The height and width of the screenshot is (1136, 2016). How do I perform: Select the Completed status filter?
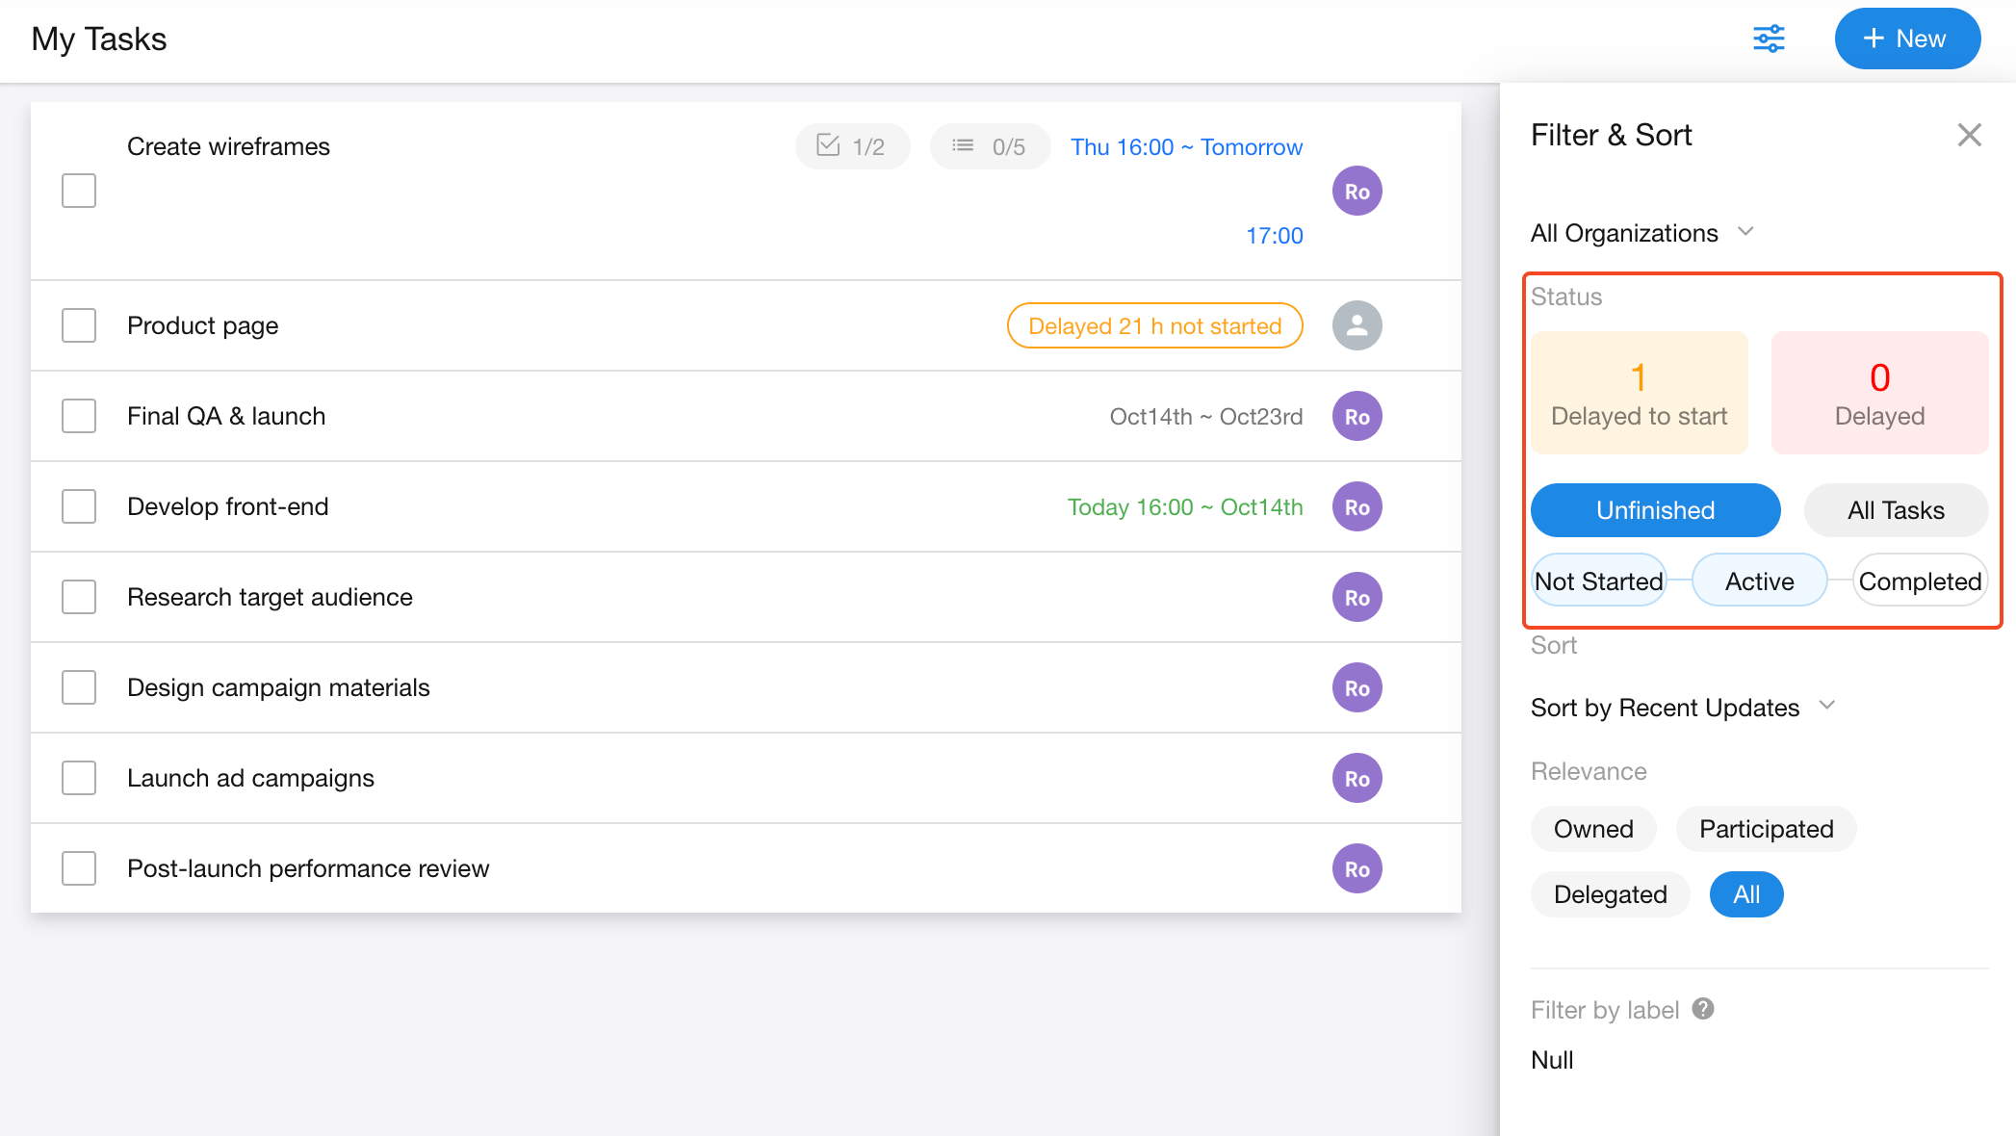pyautogui.click(x=1919, y=581)
